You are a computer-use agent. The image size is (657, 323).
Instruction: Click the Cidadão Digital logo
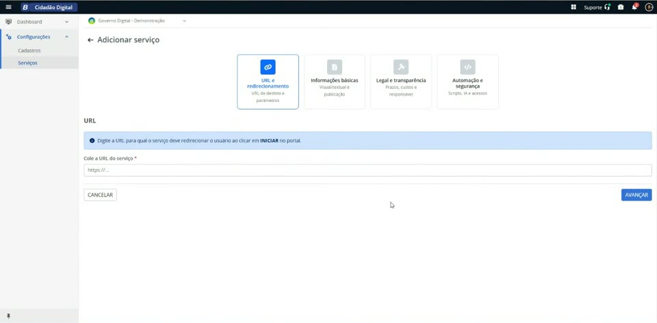coord(49,7)
